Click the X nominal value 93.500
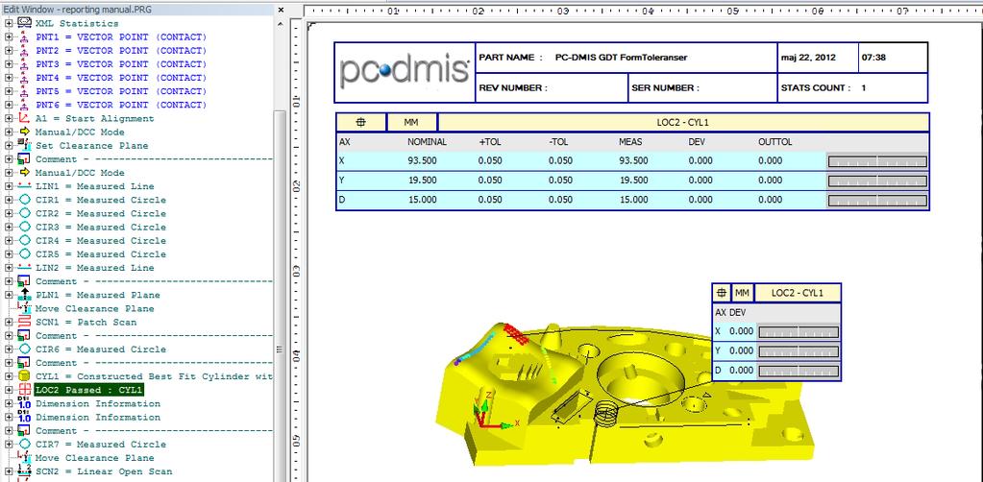This screenshot has width=983, height=482. click(x=422, y=160)
